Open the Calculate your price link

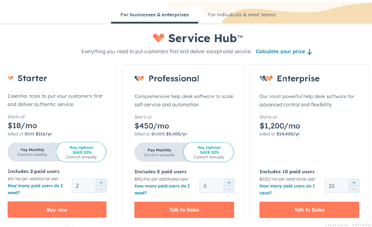tap(280, 51)
